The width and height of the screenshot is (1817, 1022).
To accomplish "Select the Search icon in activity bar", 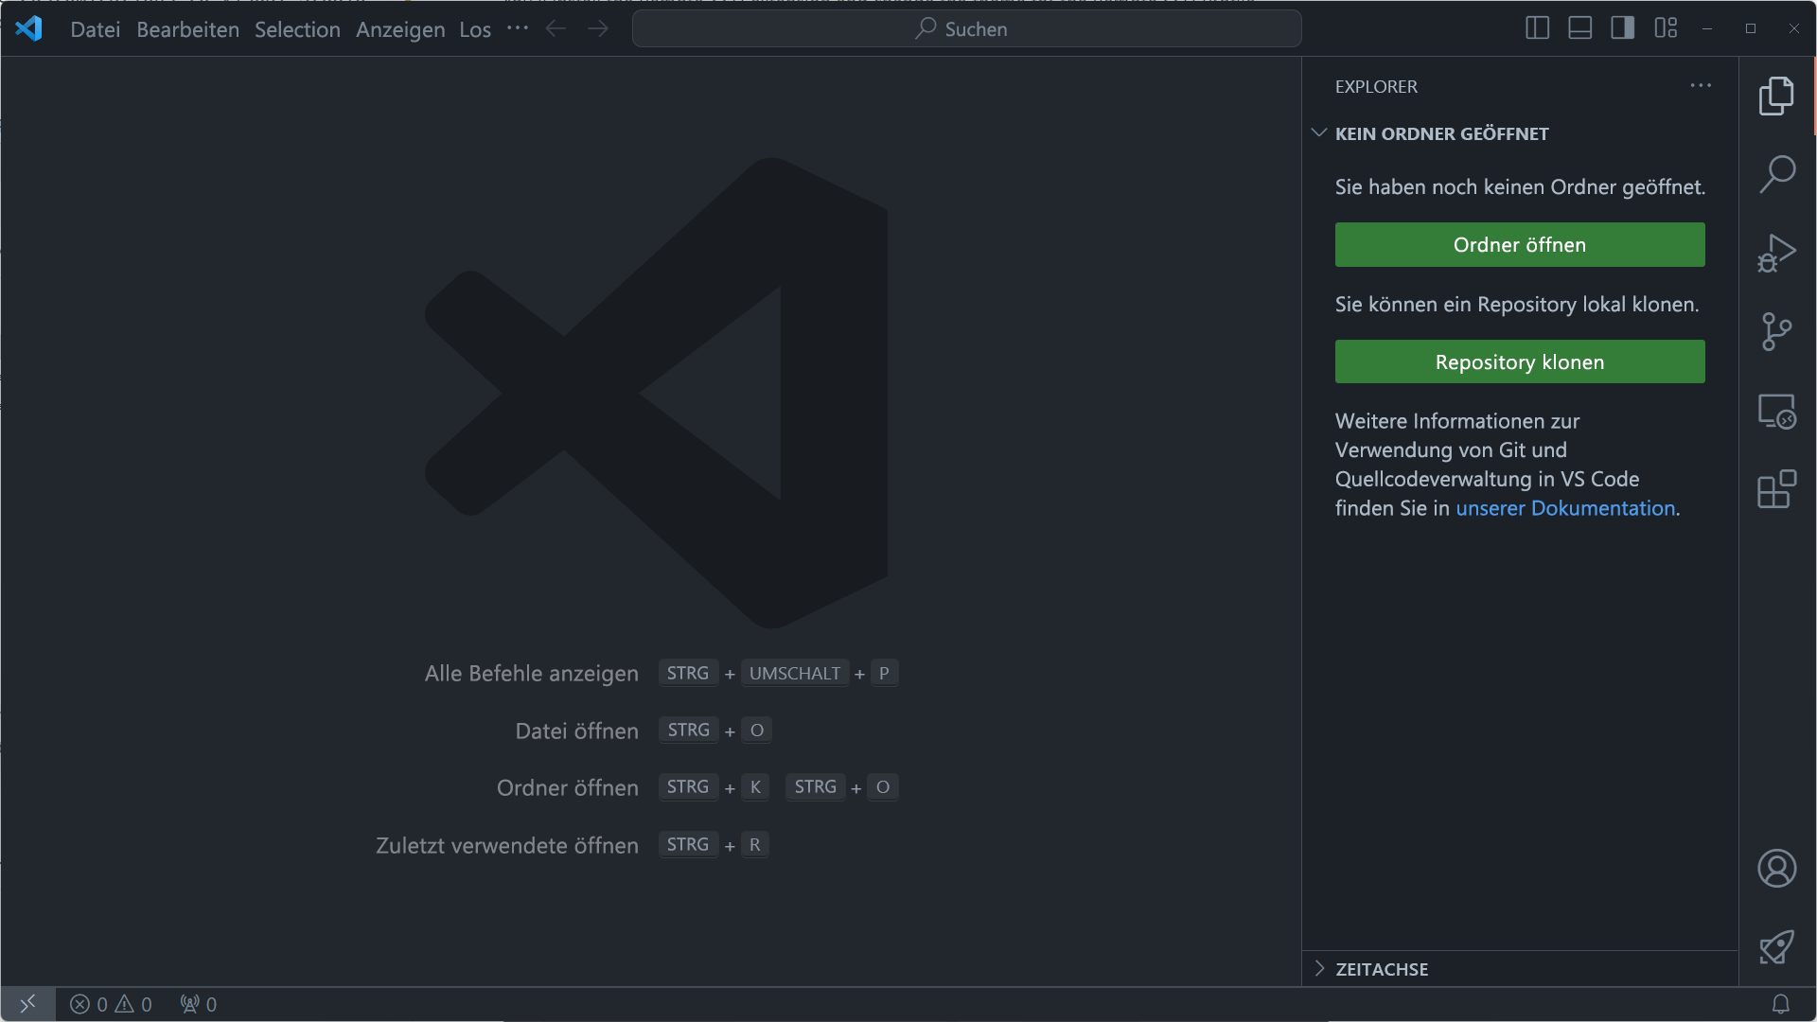I will tap(1777, 173).
